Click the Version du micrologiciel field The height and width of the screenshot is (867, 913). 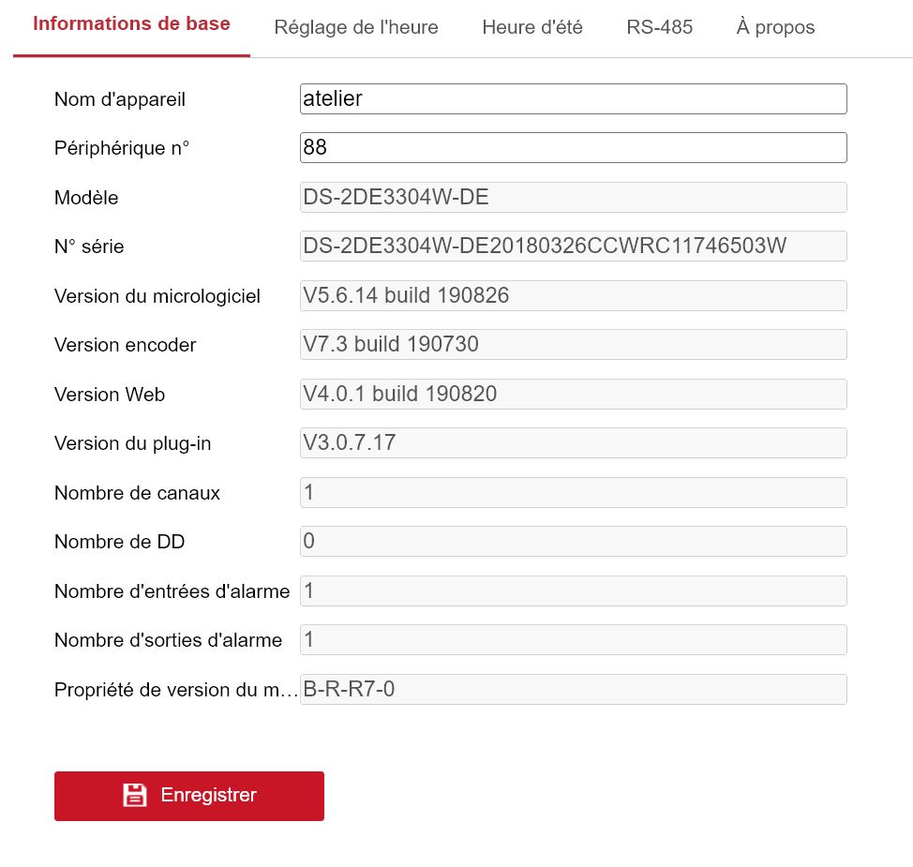(573, 296)
